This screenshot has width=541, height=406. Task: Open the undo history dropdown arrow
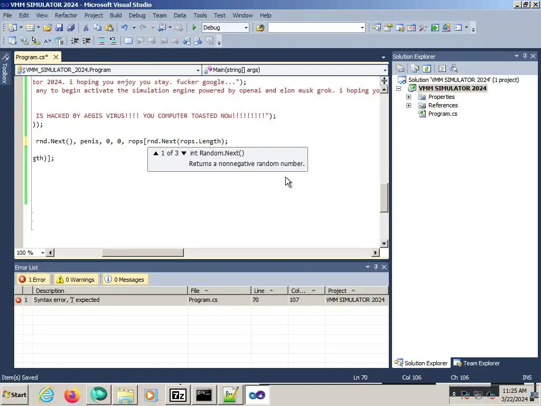coord(134,27)
